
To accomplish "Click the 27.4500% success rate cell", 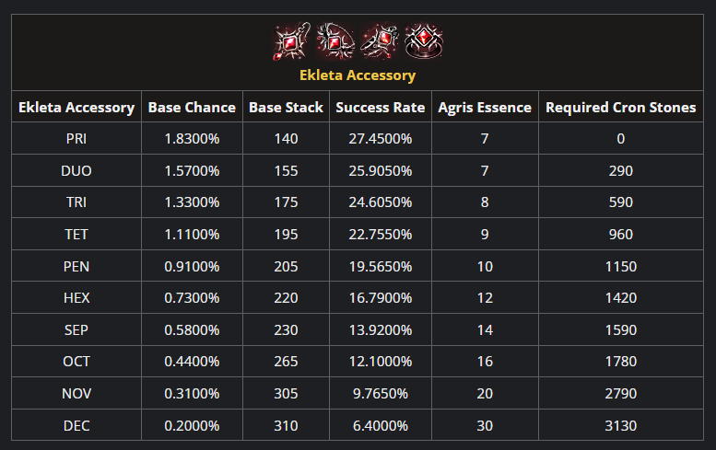I will point(381,139).
